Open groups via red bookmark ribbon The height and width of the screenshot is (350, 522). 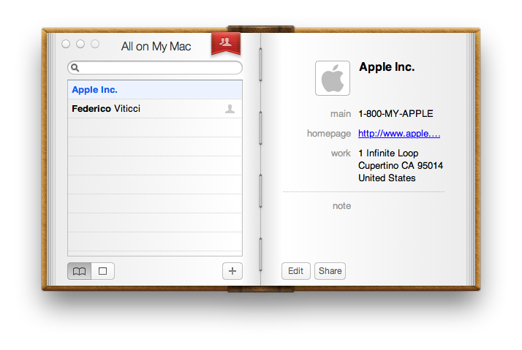(226, 43)
